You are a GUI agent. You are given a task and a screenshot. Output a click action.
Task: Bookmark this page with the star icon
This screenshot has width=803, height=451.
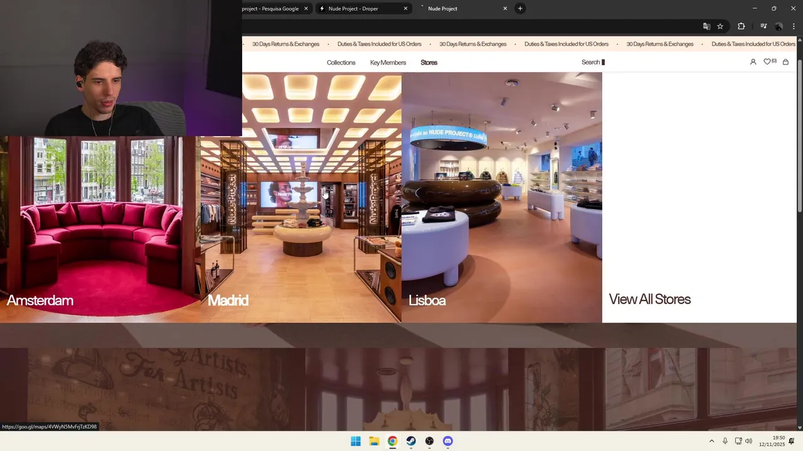click(x=720, y=26)
